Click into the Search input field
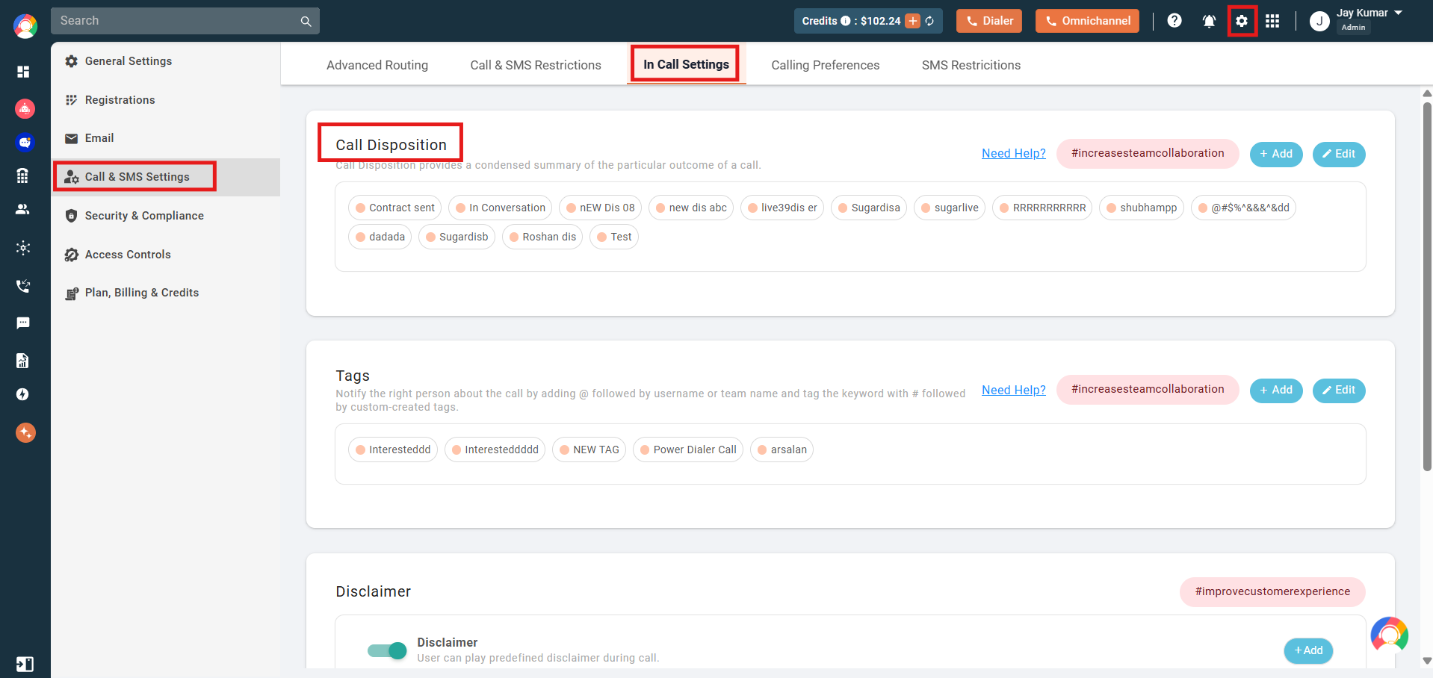The image size is (1433, 678). pyautogui.click(x=176, y=21)
